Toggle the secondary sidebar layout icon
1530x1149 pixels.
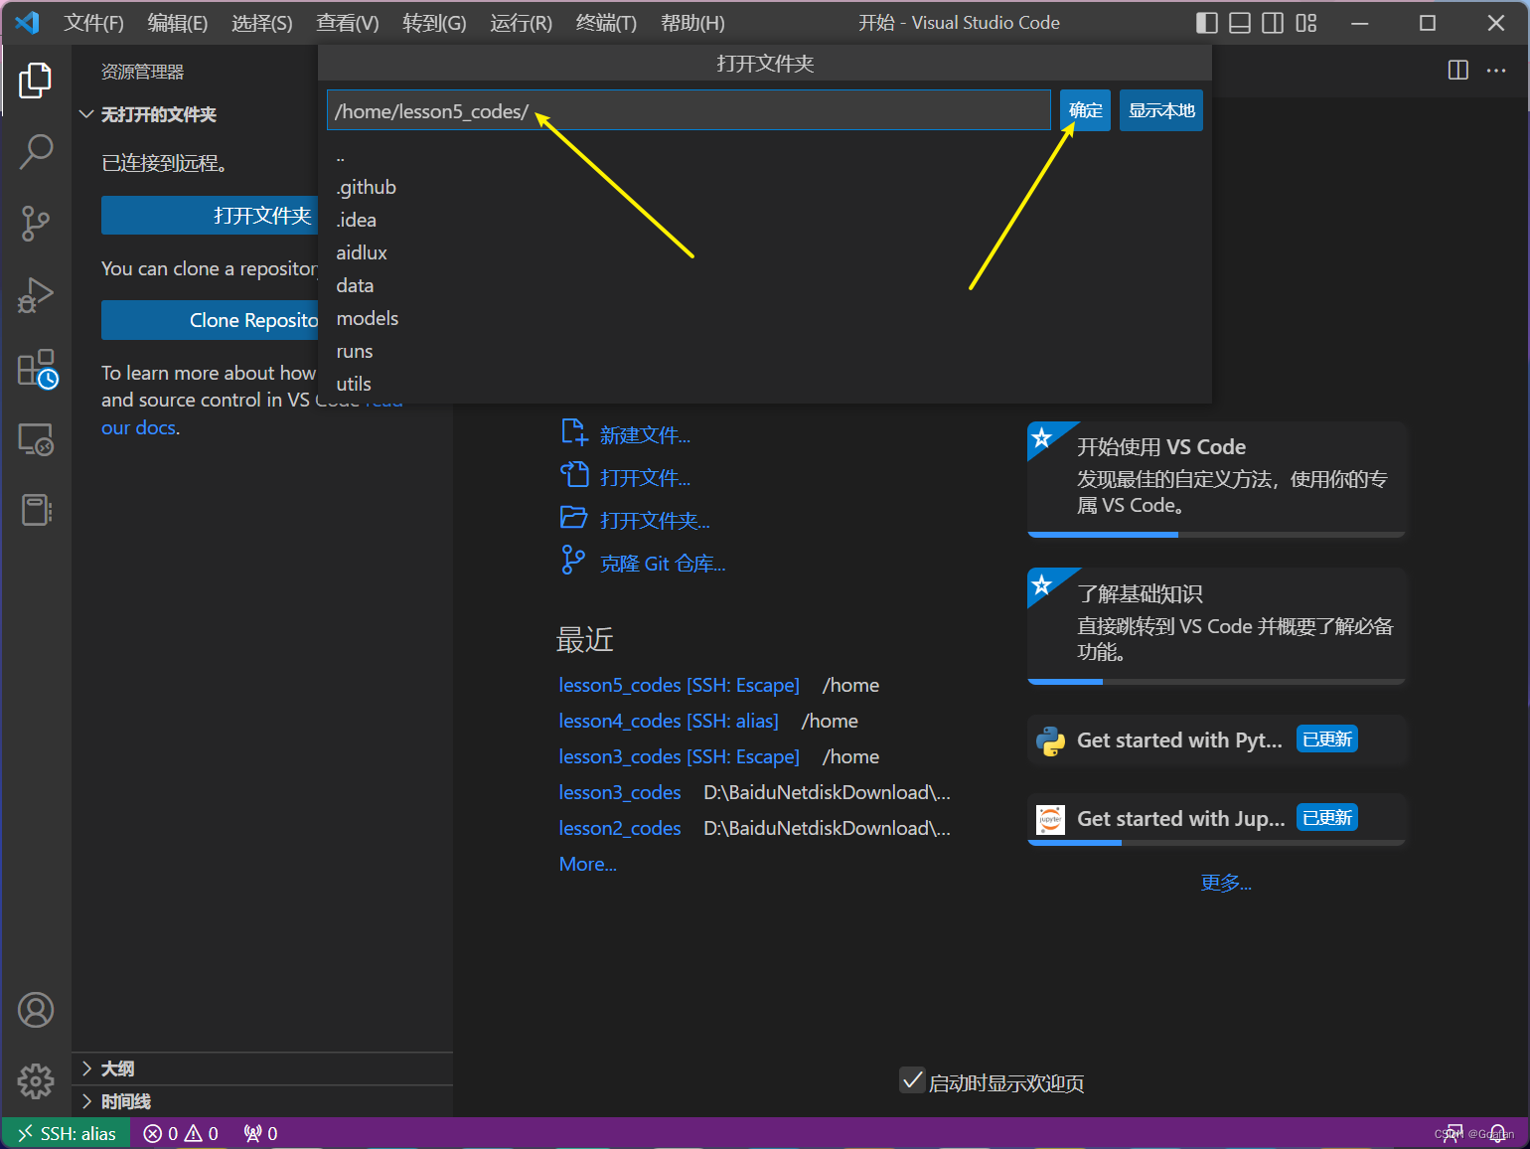pyautogui.click(x=1273, y=23)
